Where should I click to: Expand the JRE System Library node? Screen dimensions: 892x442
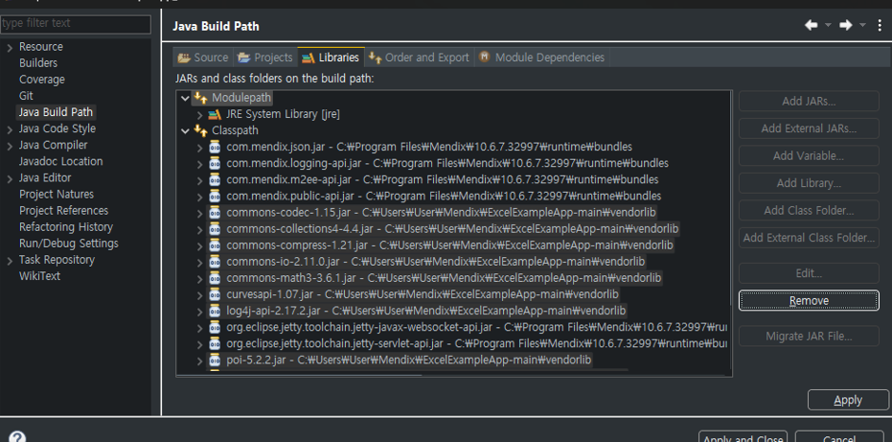click(199, 114)
